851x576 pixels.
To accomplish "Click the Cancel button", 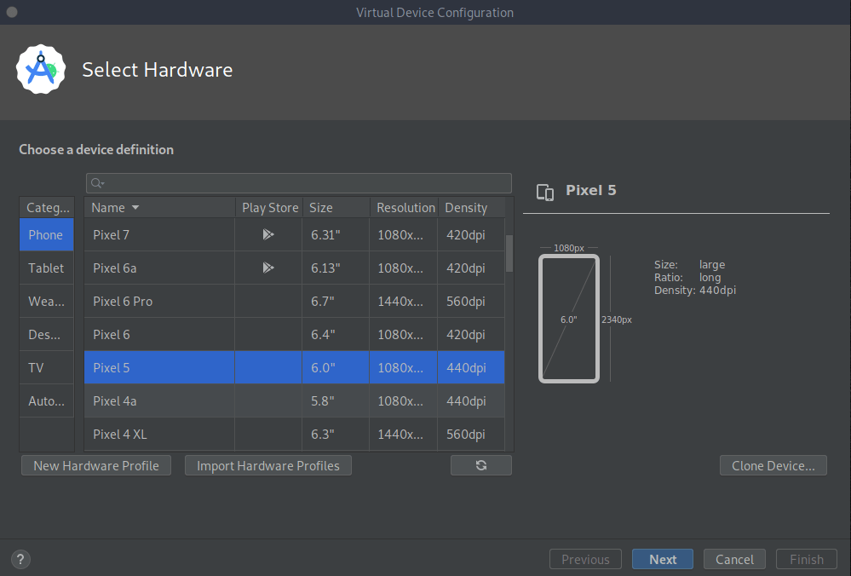I will (x=734, y=559).
